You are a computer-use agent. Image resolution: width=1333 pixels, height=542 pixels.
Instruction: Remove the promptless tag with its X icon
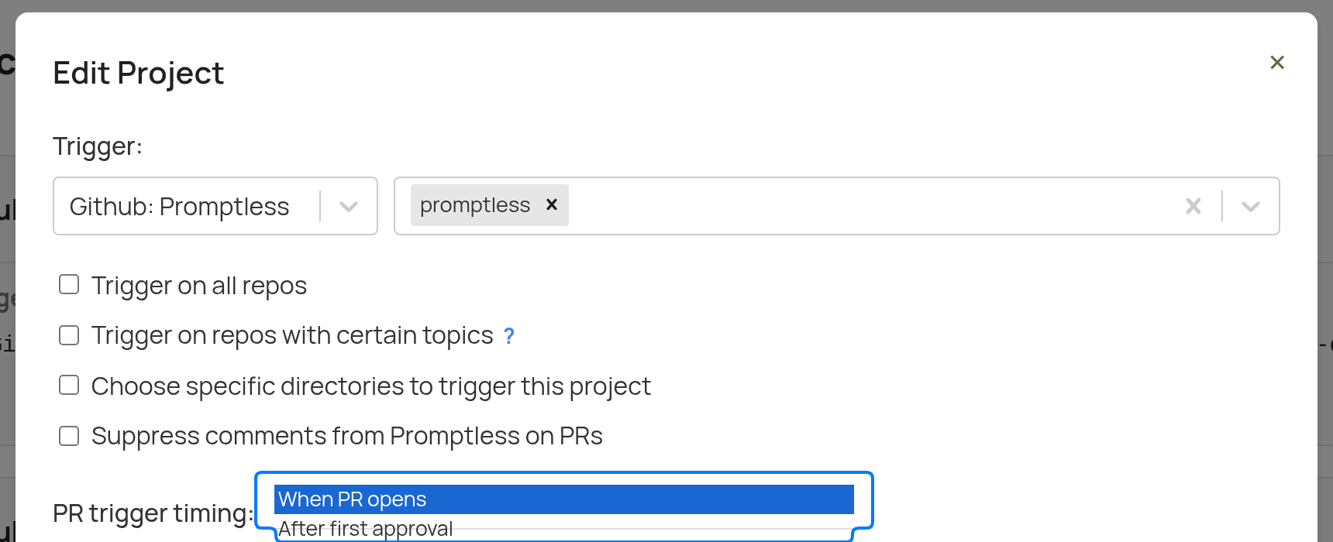click(551, 204)
